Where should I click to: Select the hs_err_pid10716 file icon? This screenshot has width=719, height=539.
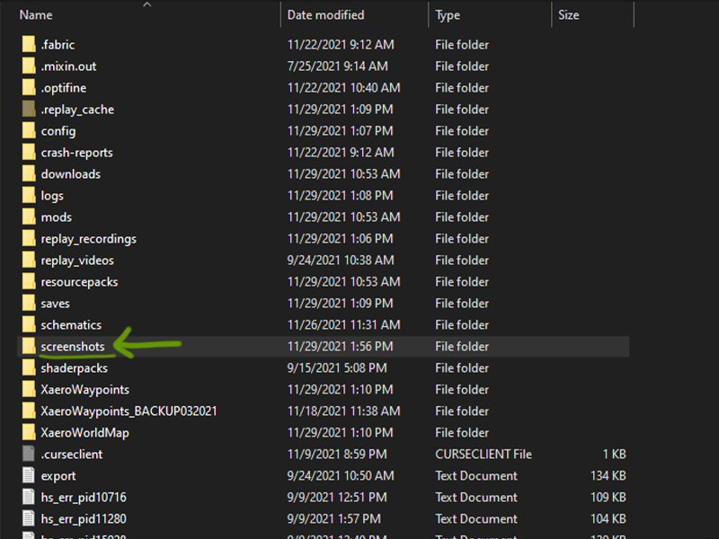pos(29,498)
